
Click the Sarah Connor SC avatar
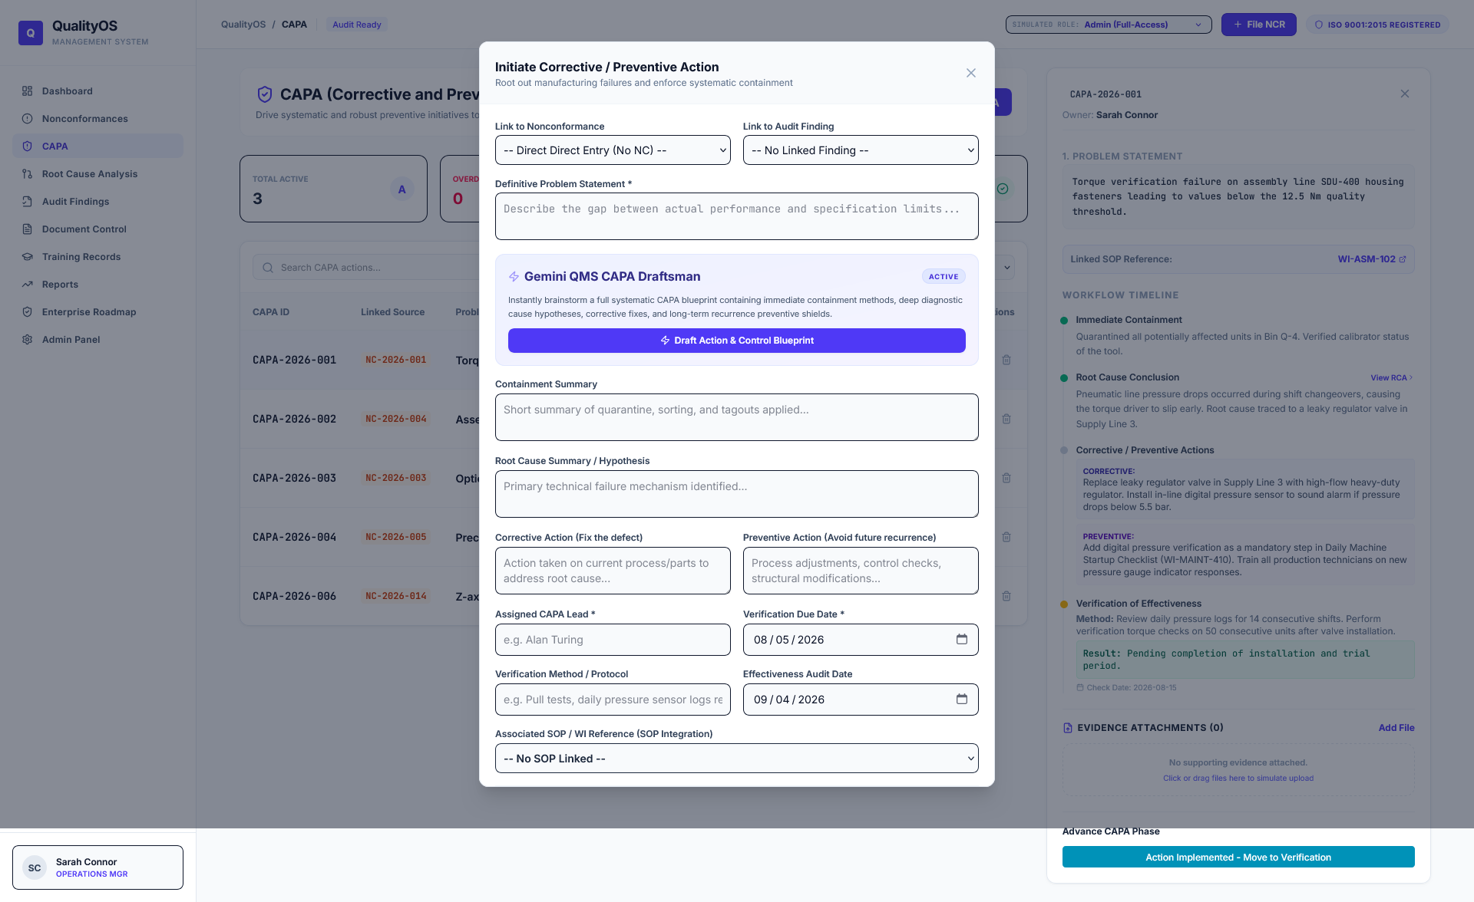(35, 867)
